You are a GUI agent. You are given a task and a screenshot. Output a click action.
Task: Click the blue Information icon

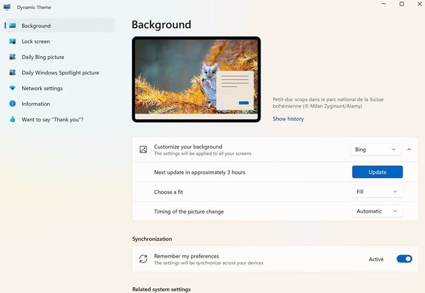(13, 103)
